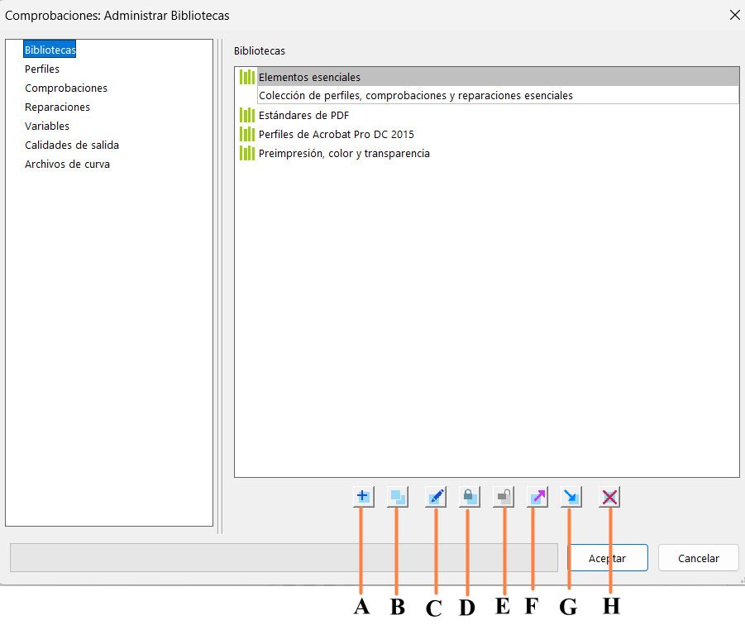Select Bibliotecas in the left category list
This screenshot has height=625, width=745.
pyautogui.click(x=50, y=50)
